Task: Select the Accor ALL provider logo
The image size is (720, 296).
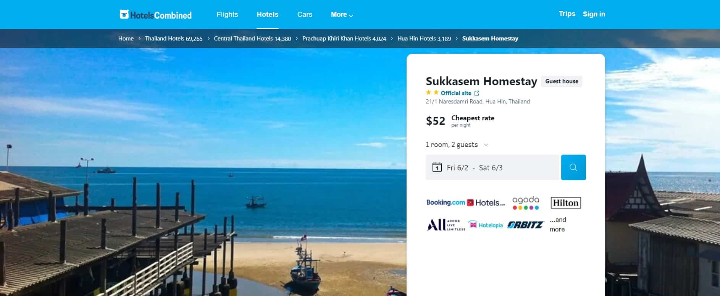Action: tap(446, 225)
